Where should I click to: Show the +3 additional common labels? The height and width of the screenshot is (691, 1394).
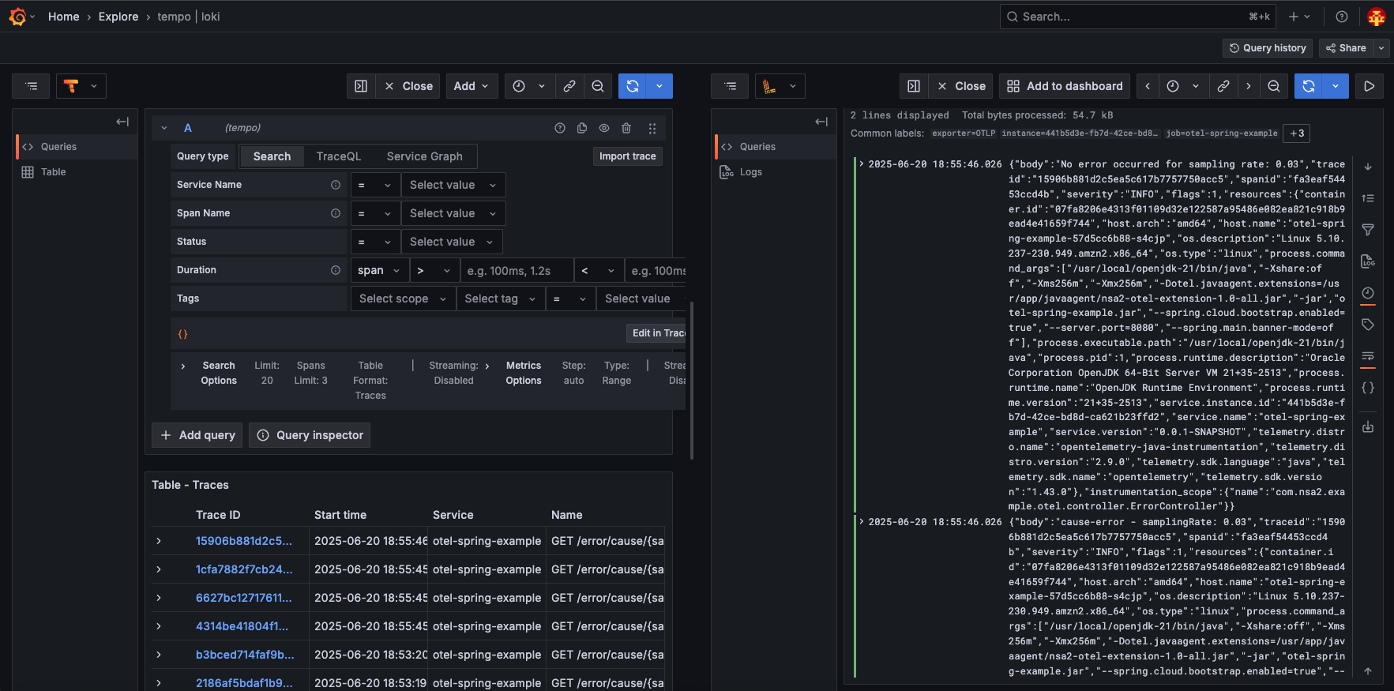tap(1297, 133)
